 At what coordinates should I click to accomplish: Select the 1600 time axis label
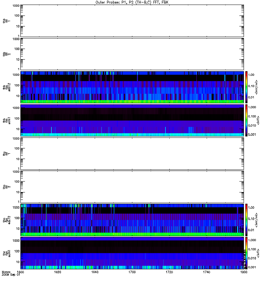20,272
